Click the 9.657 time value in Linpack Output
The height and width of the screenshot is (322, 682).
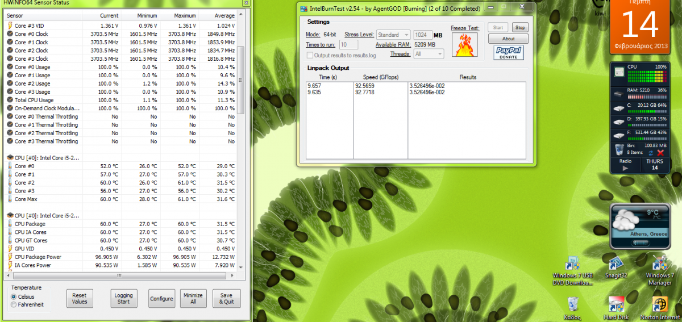[x=314, y=85]
